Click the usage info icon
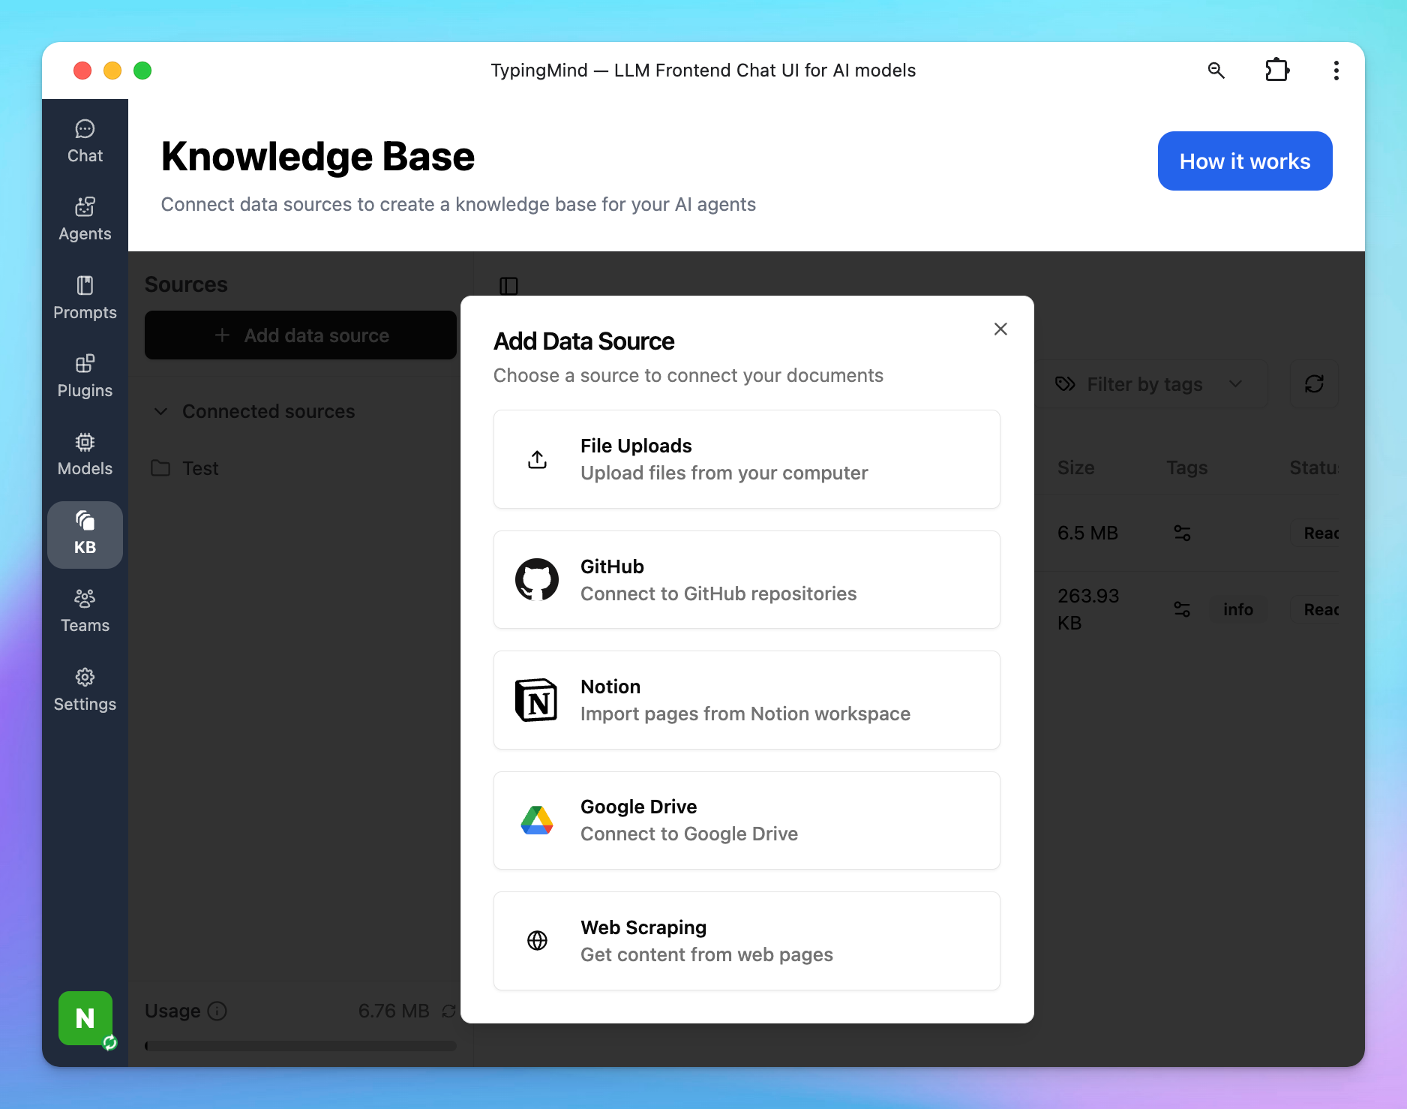The image size is (1407, 1109). click(x=217, y=1011)
